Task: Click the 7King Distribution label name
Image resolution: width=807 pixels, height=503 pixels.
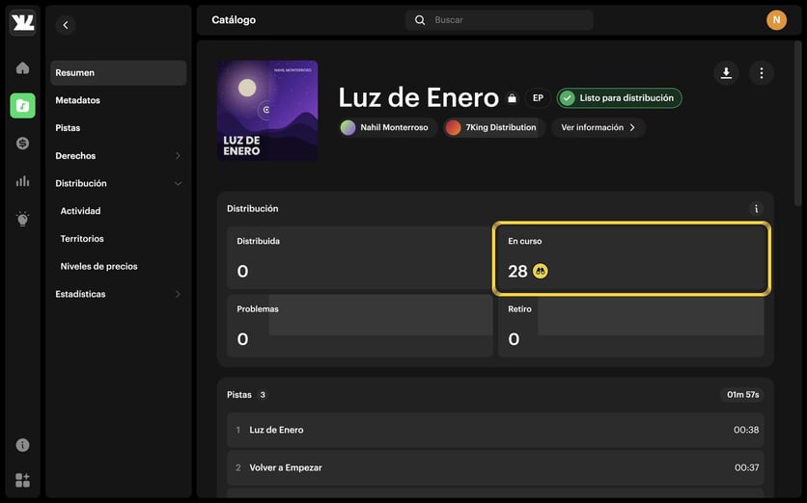Action: pos(501,127)
